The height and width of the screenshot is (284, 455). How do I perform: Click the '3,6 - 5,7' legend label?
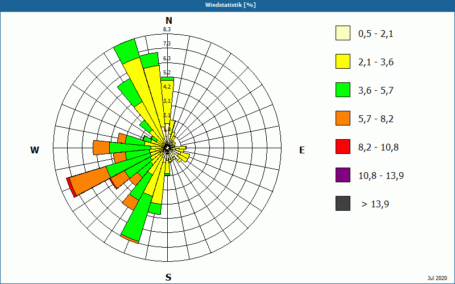point(376,91)
